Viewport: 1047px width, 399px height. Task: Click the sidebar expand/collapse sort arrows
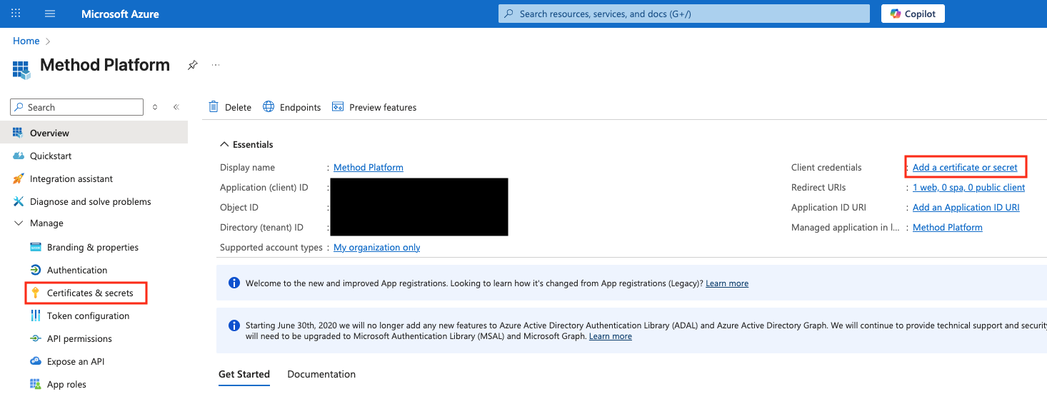click(155, 107)
